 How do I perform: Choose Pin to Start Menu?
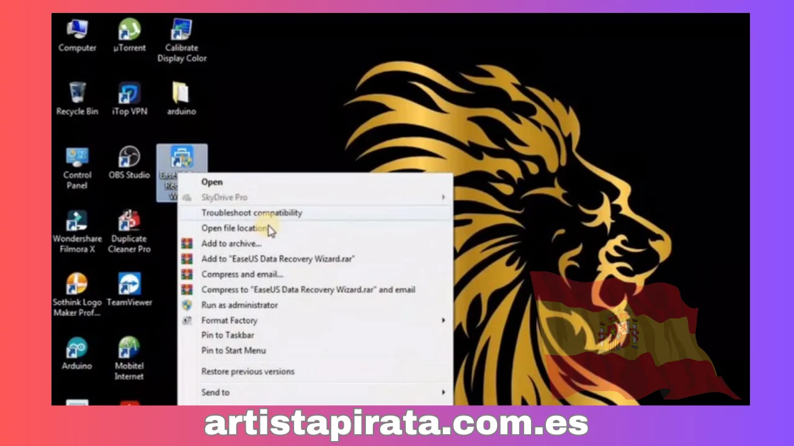[233, 350]
